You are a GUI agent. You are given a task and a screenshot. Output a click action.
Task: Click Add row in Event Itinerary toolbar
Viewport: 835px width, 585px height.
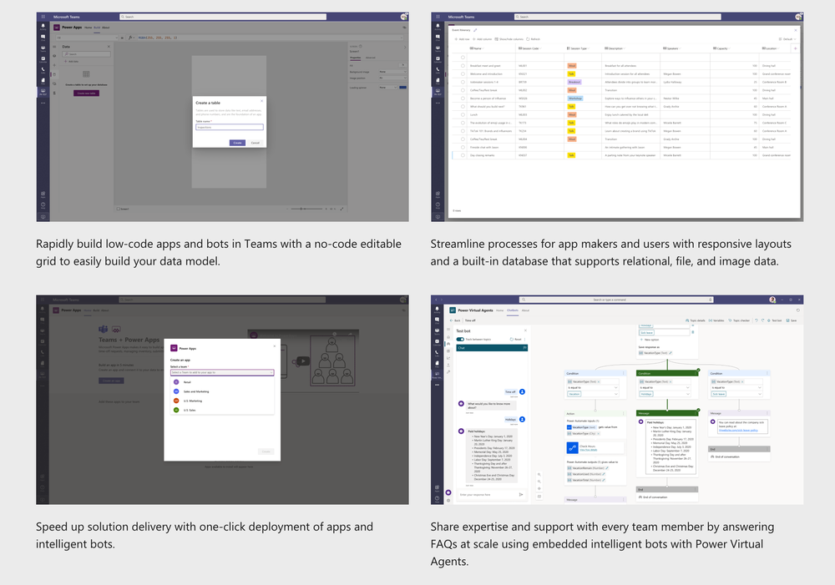point(463,39)
